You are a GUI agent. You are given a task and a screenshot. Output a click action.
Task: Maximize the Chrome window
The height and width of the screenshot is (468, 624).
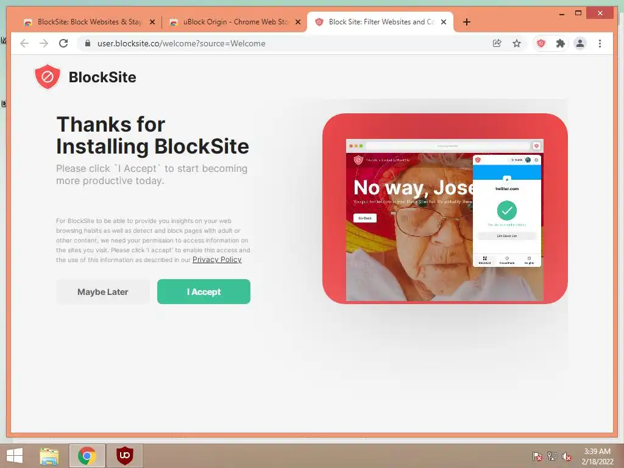click(578, 13)
